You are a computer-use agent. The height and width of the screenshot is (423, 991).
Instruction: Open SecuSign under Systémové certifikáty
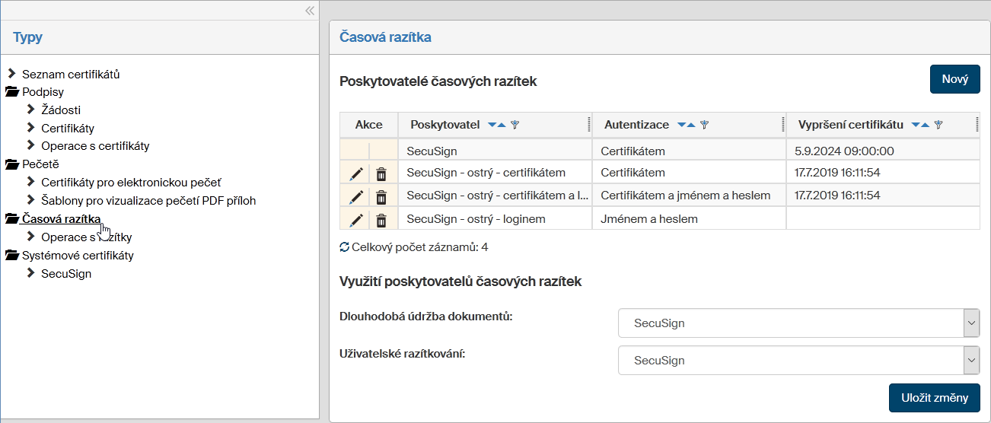(66, 274)
